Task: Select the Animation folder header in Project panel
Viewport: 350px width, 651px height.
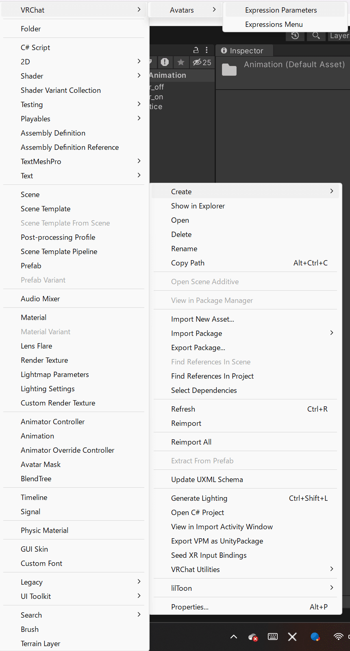Action: click(x=168, y=75)
